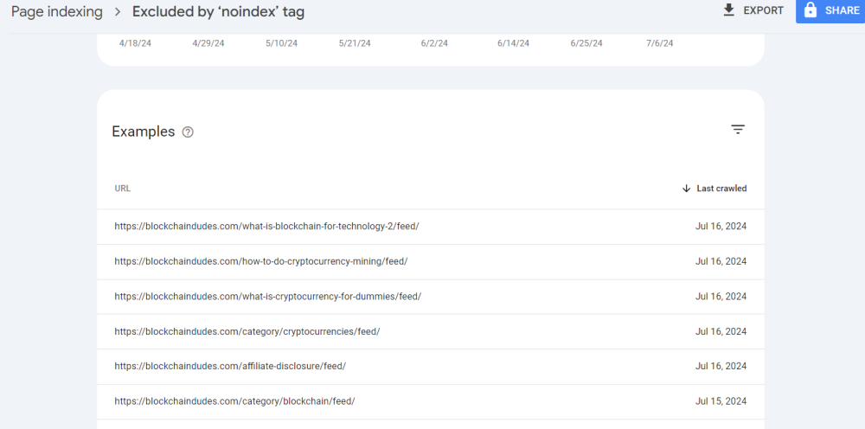Viewport: 865px width, 429px height.
Task: Select the how-to-do-cryptocurrency-mining feed URL
Action: tap(260, 261)
